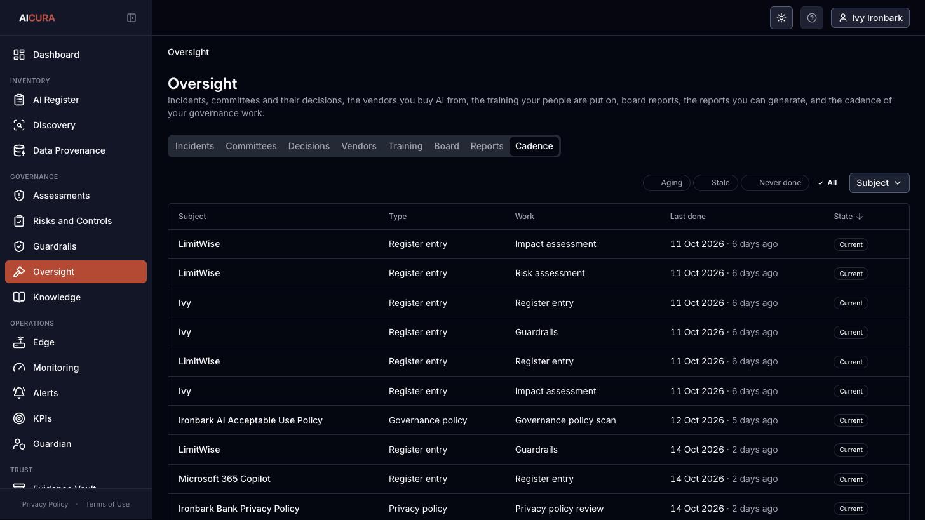This screenshot has width=925, height=520.
Task: Click 'Governance policy' type cell
Action: 428,420
